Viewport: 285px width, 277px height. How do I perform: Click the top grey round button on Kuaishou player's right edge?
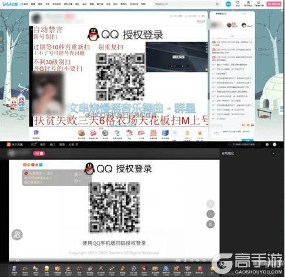pyautogui.click(x=210, y=203)
